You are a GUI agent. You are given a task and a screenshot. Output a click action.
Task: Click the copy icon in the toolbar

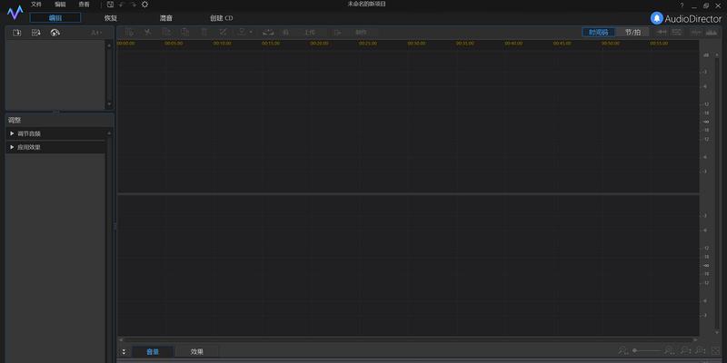[166, 32]
